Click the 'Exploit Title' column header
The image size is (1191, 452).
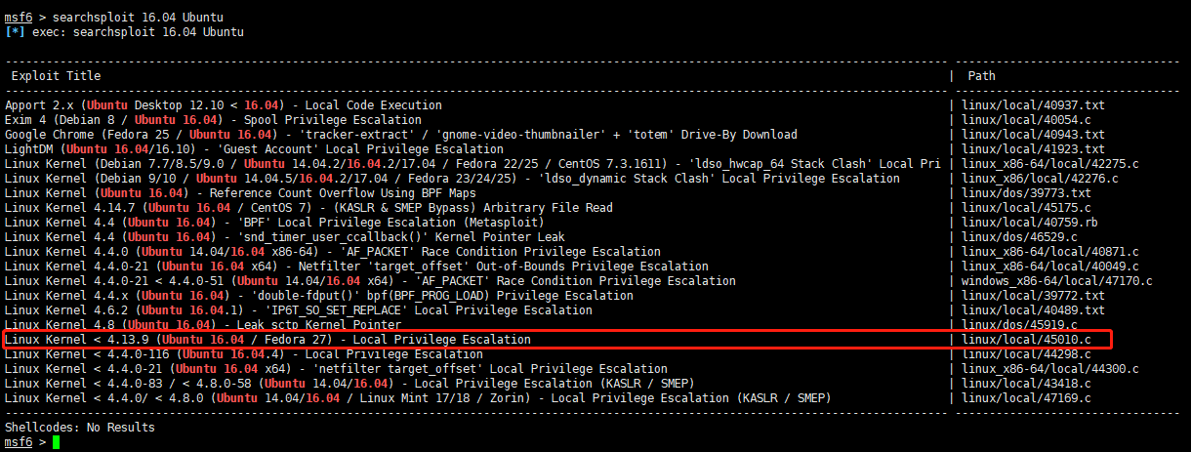click(56, 76)
